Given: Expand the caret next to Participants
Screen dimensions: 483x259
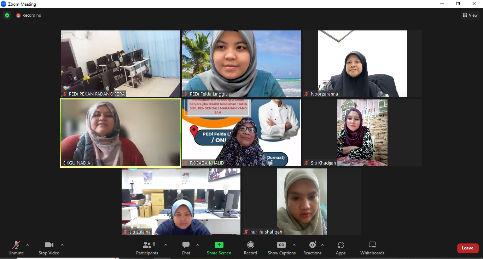Looking at the screenshot, I should (166, 245).
